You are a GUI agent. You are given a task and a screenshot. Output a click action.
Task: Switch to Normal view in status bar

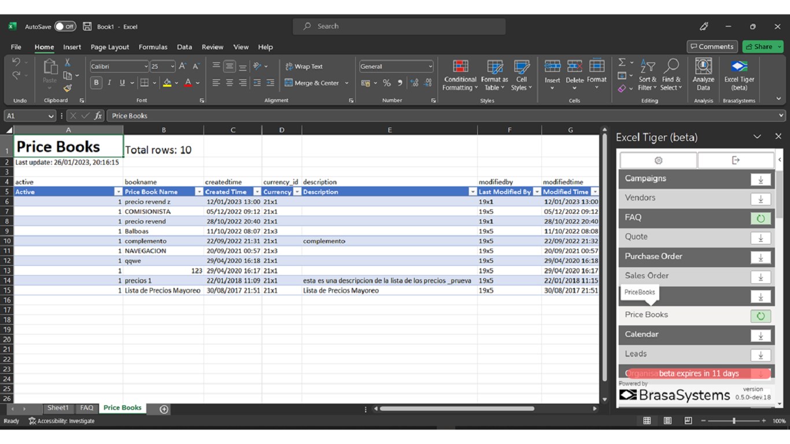tap(647, 421)
